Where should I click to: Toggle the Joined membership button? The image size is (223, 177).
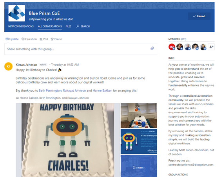[x=199, y=16]
